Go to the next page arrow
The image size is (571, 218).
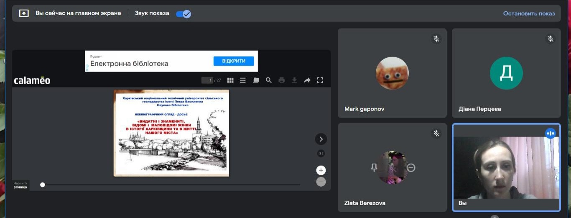[x=321, y=139]
